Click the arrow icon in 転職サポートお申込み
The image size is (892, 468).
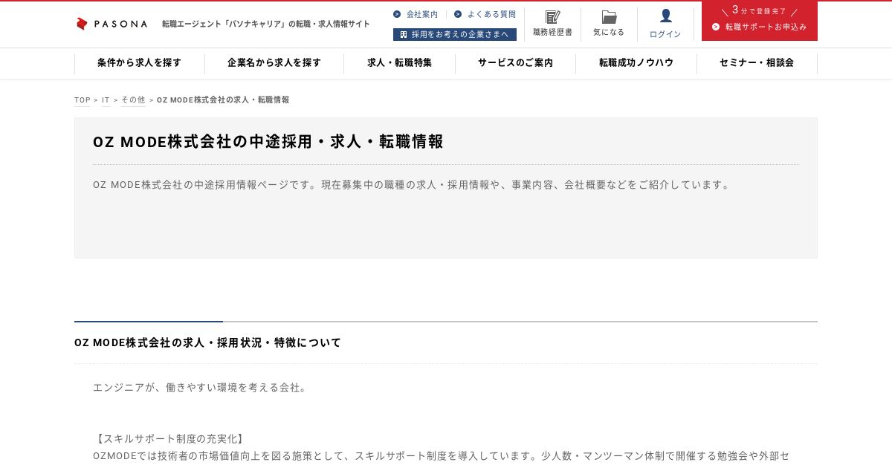click(x=716, y=27)
